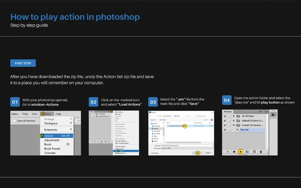301x188 pixels.
Task: Click the Default Oil Paint folder icon in step 04
Action: pyautogui.click(x=238, y=121)
